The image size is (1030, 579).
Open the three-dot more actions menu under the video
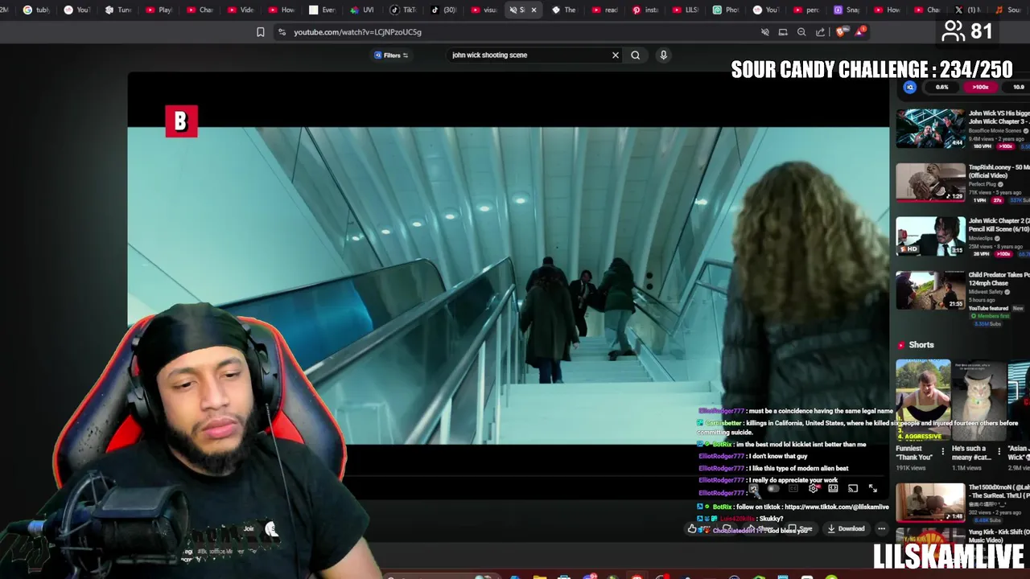pos(882,529)
